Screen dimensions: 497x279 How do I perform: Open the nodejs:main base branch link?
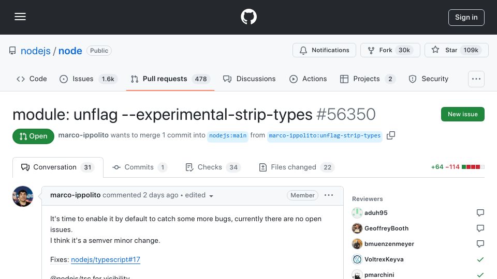(x=228, y=136)
